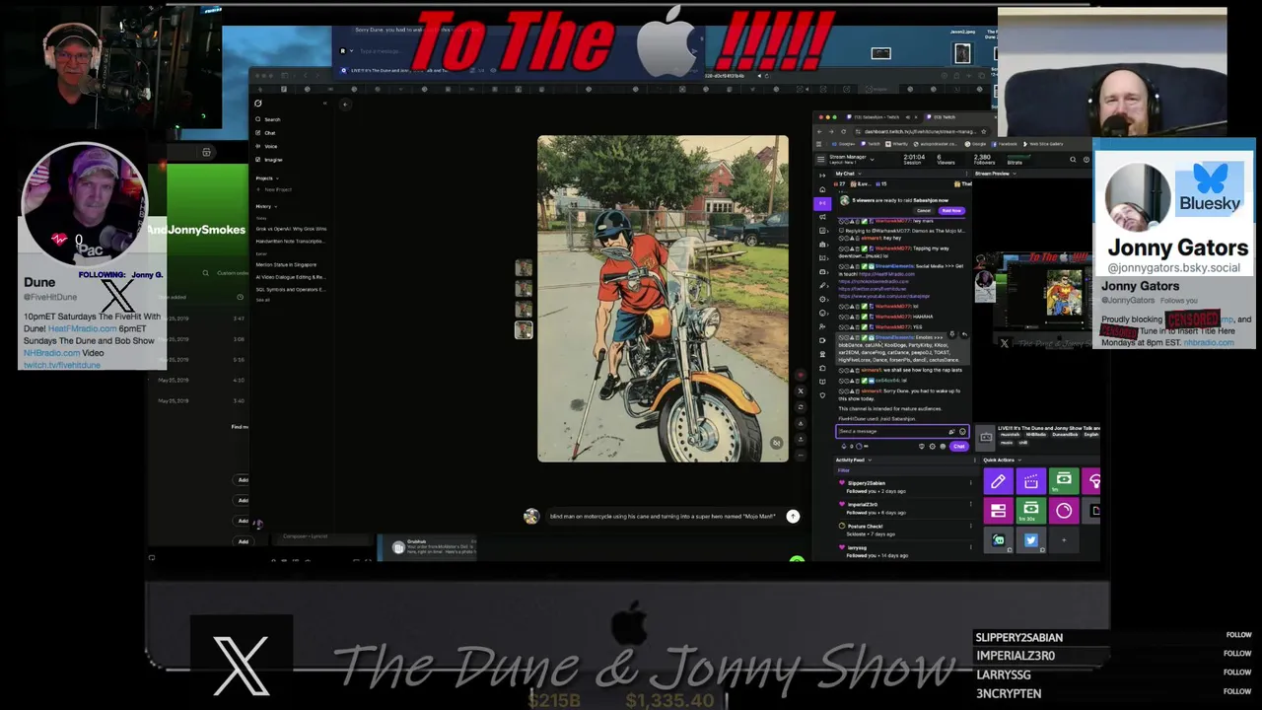Screen dimensions: 1262x710
Task: Open the HeatFMradio.com chat link
Action: [x=886, y=274]
